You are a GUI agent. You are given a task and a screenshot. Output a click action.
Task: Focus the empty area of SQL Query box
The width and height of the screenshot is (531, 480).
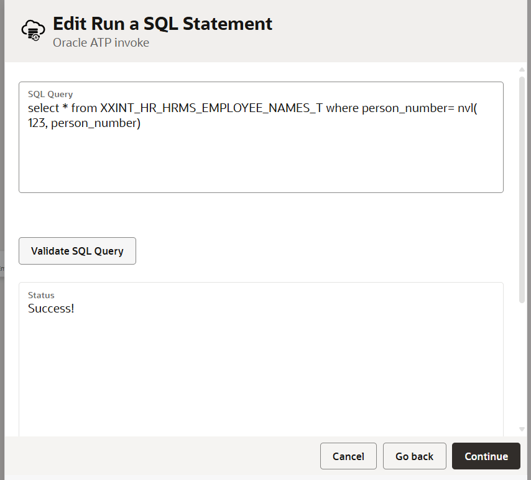click(261, 159)
